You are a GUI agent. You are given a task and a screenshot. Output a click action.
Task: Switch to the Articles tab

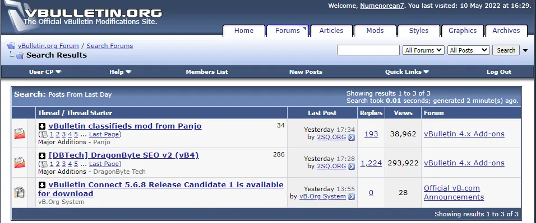click(331, 31)
